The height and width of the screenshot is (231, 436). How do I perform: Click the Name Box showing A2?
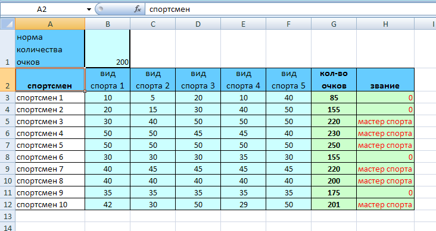pos(42,10)
